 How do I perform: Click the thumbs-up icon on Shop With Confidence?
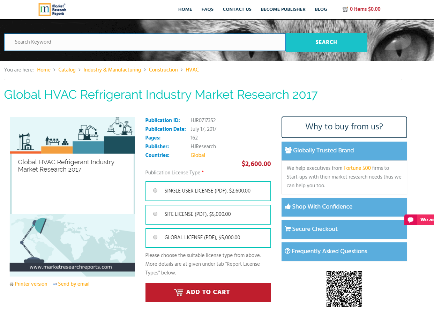288,206
